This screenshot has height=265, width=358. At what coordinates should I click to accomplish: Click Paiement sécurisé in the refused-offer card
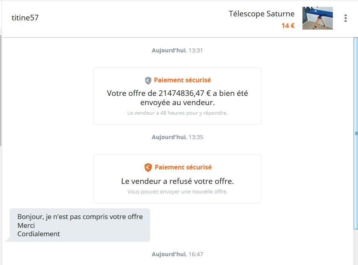pyautogui.click(x=183, y=167)
